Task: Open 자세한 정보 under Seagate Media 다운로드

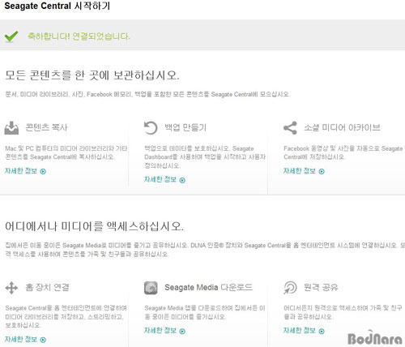Action: pyautogui.click(x=160, y=331)
